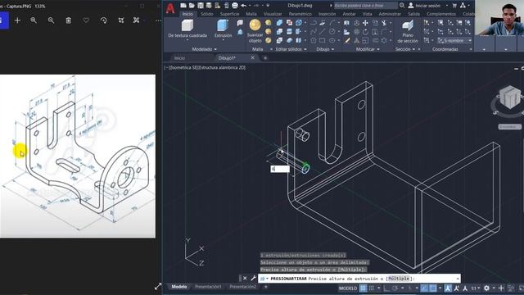Image resolution: width=524 pixels, height=295 pixels.
Task: Click the status bar settings gear icon
Action: pyautogui.click(x=486, y=288)
